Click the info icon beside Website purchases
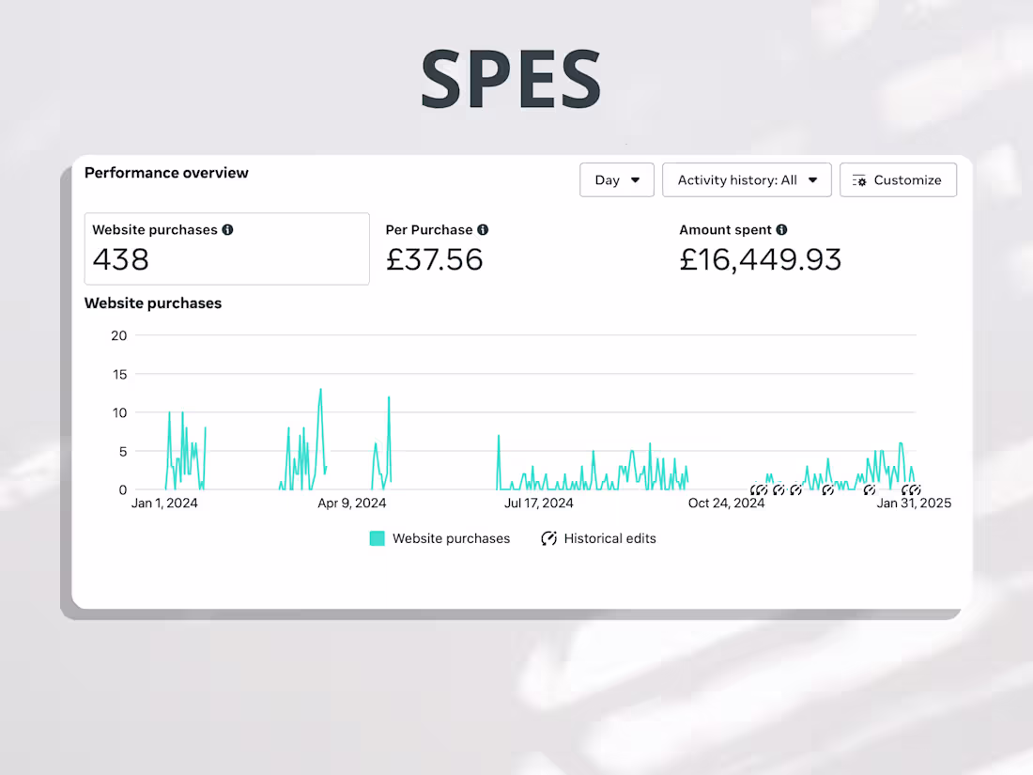 tap(227, 230)
